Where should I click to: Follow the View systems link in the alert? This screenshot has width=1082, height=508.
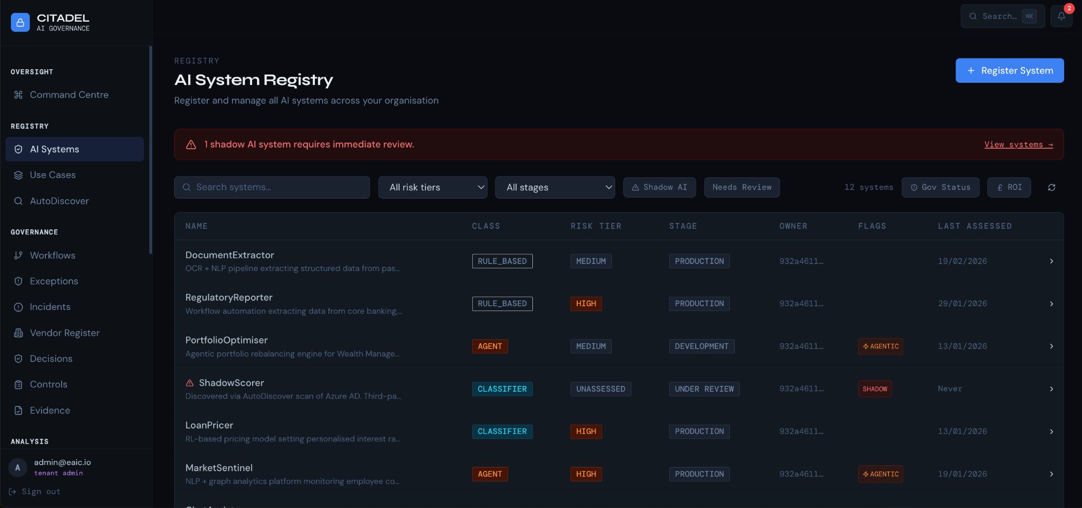[1018, 144]
